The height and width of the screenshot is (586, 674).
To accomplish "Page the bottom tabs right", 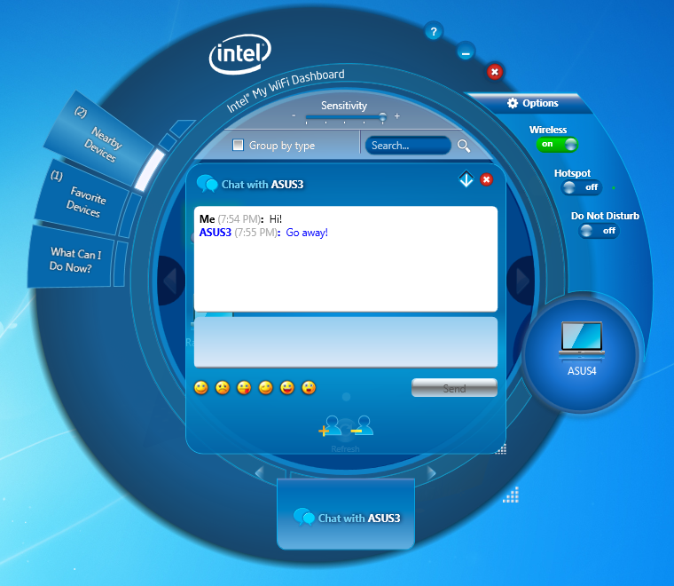I will (x=432, y=473).
